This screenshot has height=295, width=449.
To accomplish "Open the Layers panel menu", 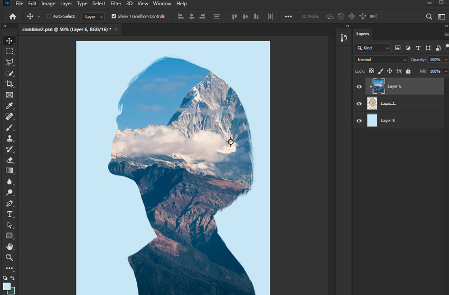I will [446, 34].
